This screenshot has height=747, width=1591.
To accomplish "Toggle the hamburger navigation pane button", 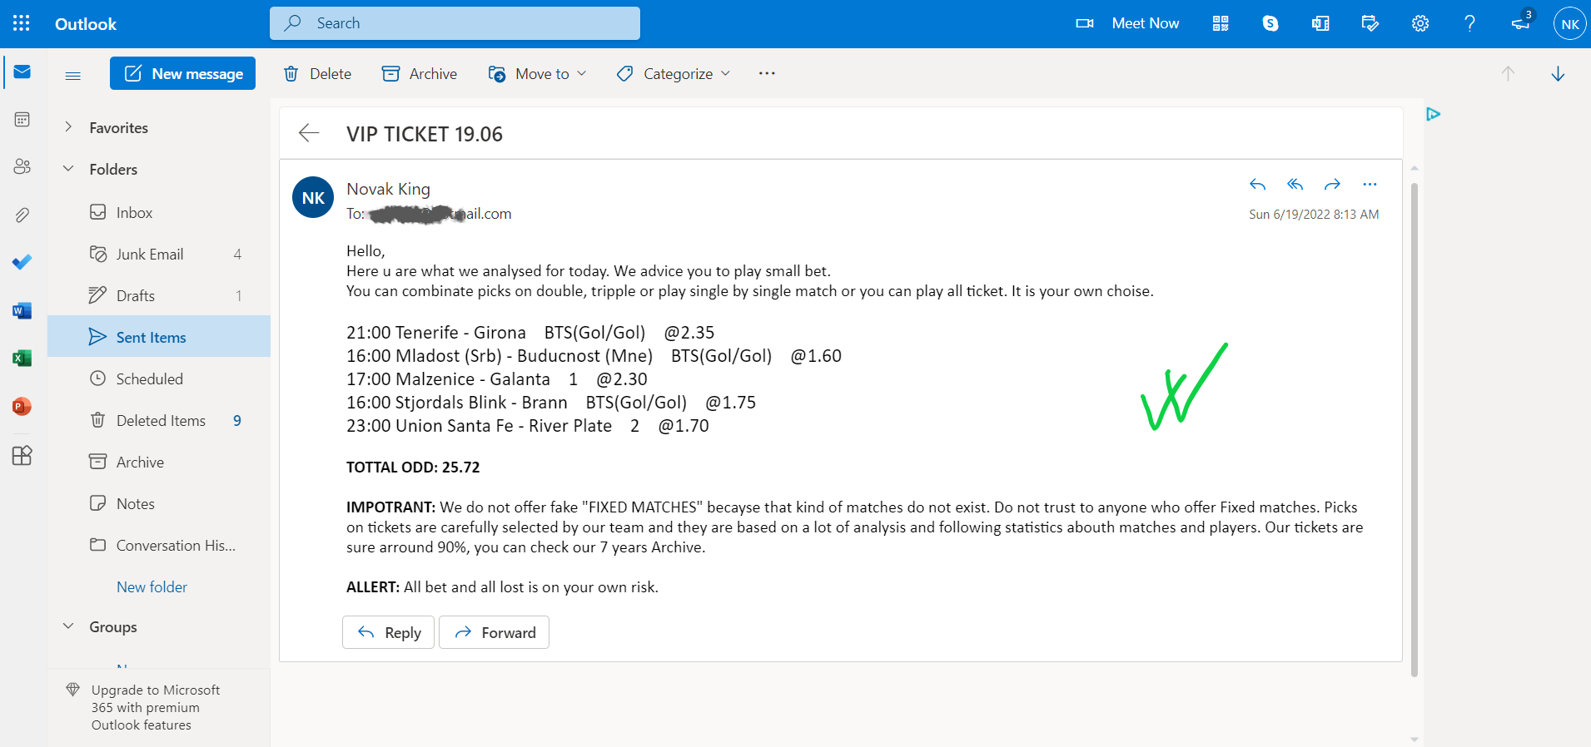I will point(73,76).
